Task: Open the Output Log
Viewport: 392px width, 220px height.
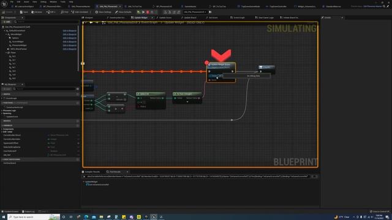Action: click(x=28, y=211)
